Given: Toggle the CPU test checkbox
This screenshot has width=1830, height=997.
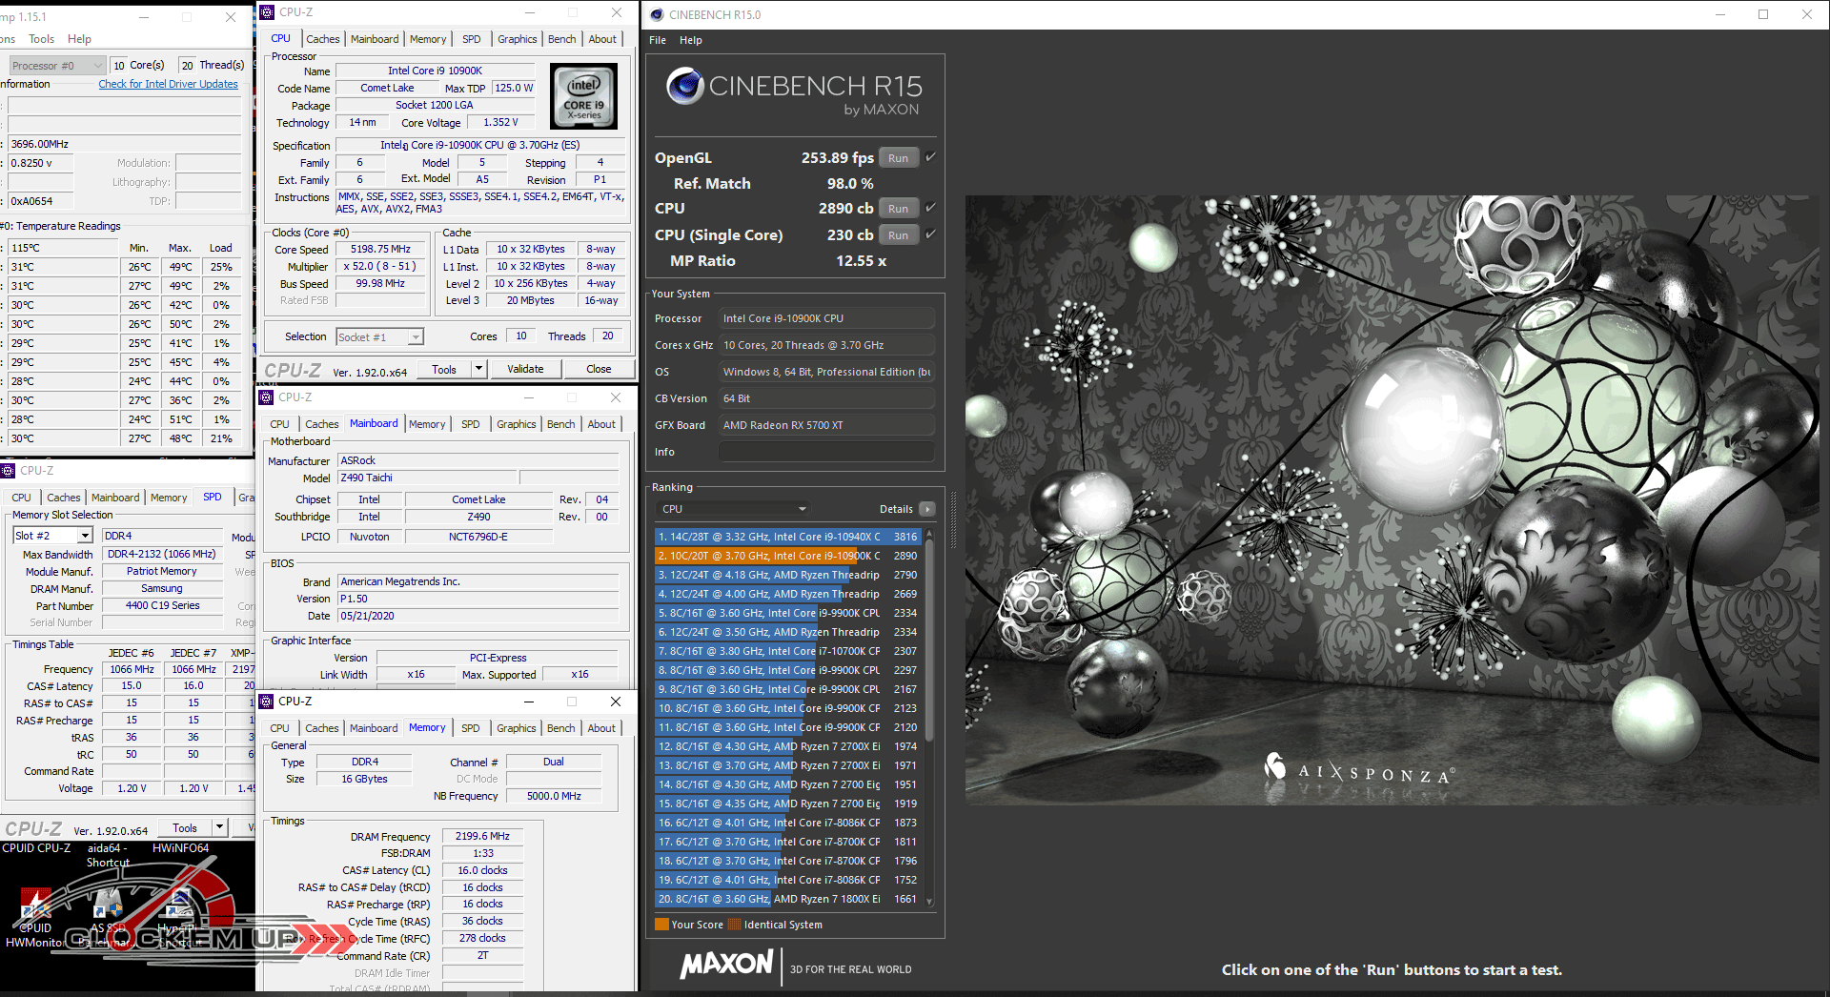Looking at the screenshot, I should (x=931, y=208).
